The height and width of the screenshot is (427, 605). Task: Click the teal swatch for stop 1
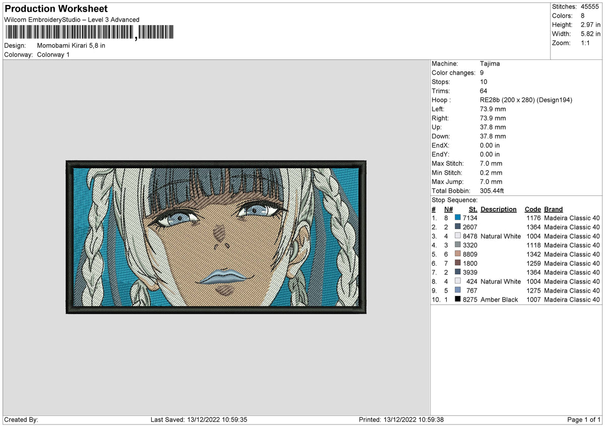tap(458, 218)
